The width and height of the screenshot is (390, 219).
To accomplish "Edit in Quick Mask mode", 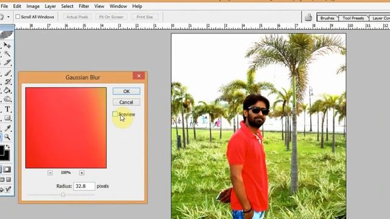I will [7, 169].
